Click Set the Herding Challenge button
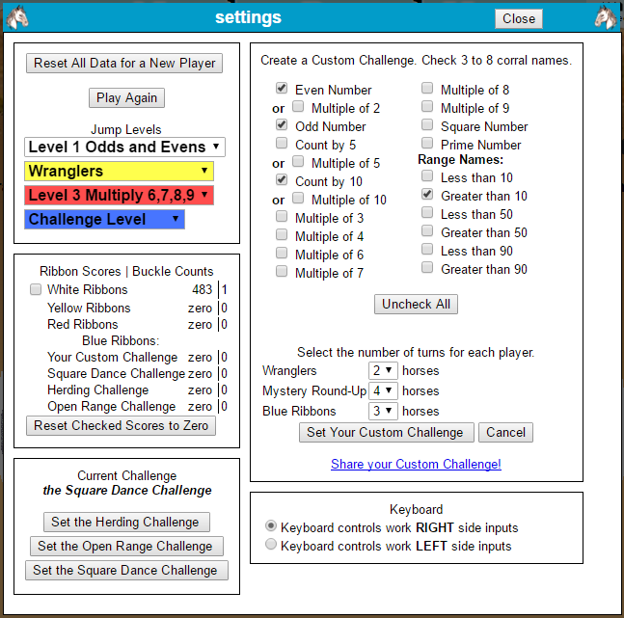Screen dimensions: 624x618 (125, 522)
